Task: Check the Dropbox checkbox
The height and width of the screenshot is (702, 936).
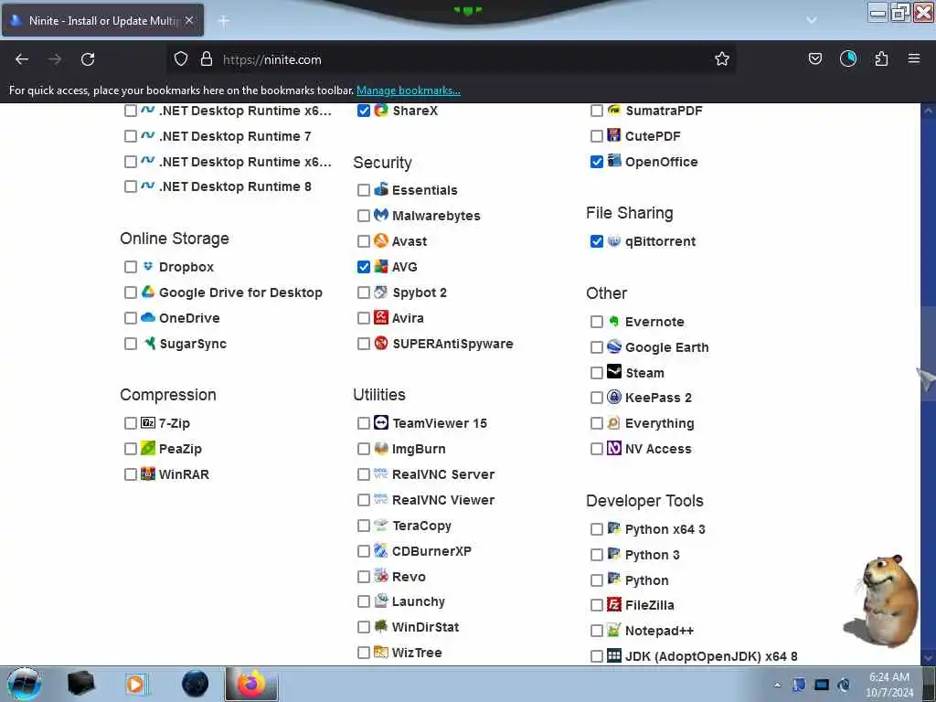Action: point(131,267)
